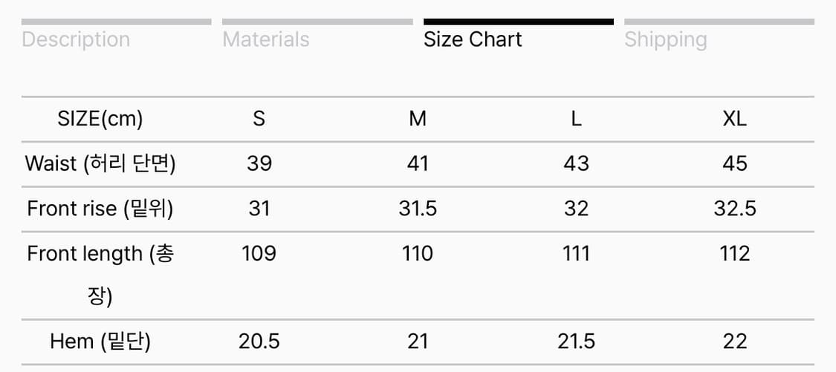
Task: Click the Hem row label
Action: coord(100,342)
